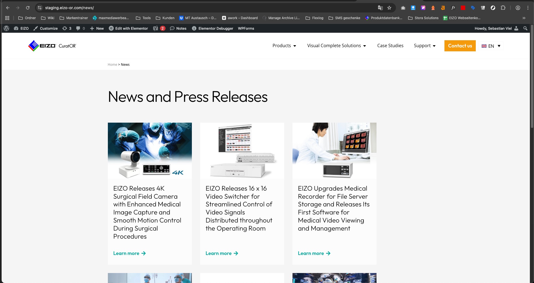This screenshot has width=534, height=283.
Task: Expand the Support navigation dropdown
Action: 424,46
